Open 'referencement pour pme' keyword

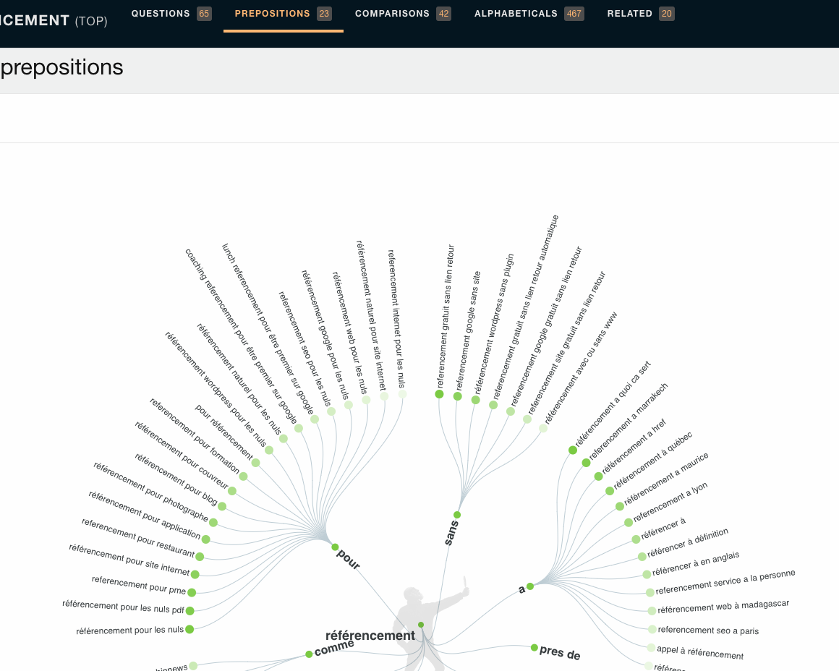[x=139, y=585]
